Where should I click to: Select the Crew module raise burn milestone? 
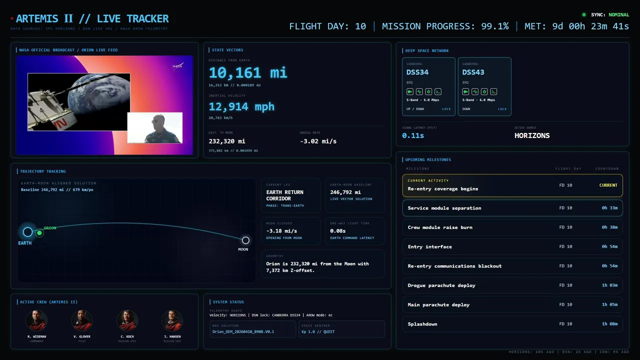[x=512, y=227]
